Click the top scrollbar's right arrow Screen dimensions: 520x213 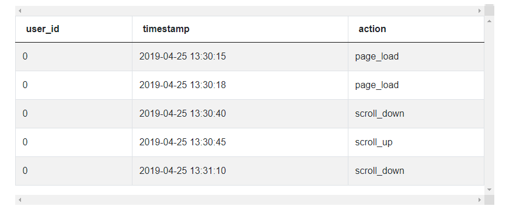point(480,11)
